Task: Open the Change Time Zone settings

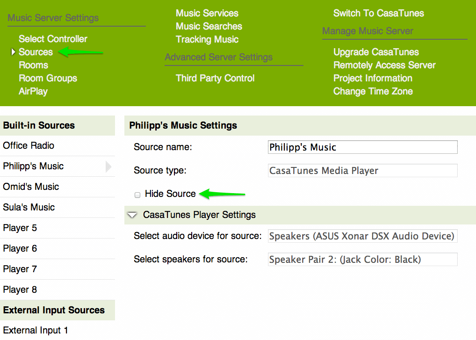Action: point(373,91)
